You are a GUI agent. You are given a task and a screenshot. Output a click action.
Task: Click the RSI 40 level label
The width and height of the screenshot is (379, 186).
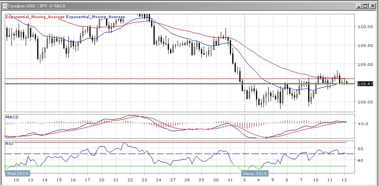(x=360, y=160)
